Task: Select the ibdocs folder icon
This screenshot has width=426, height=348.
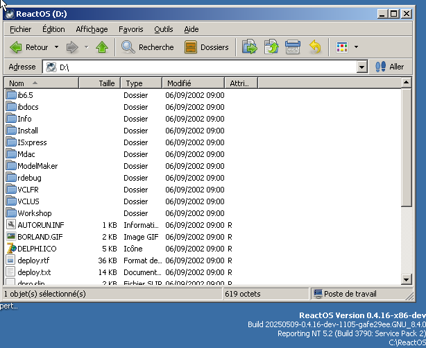Action: click(x=11, y=107)
